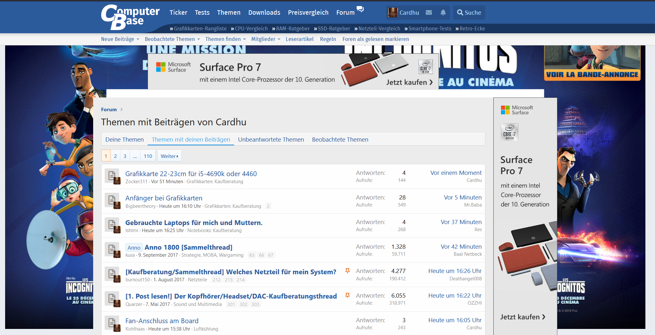655x335 pixels.
Task: Click the pagination ellipsis button
Action: (135, 156)
